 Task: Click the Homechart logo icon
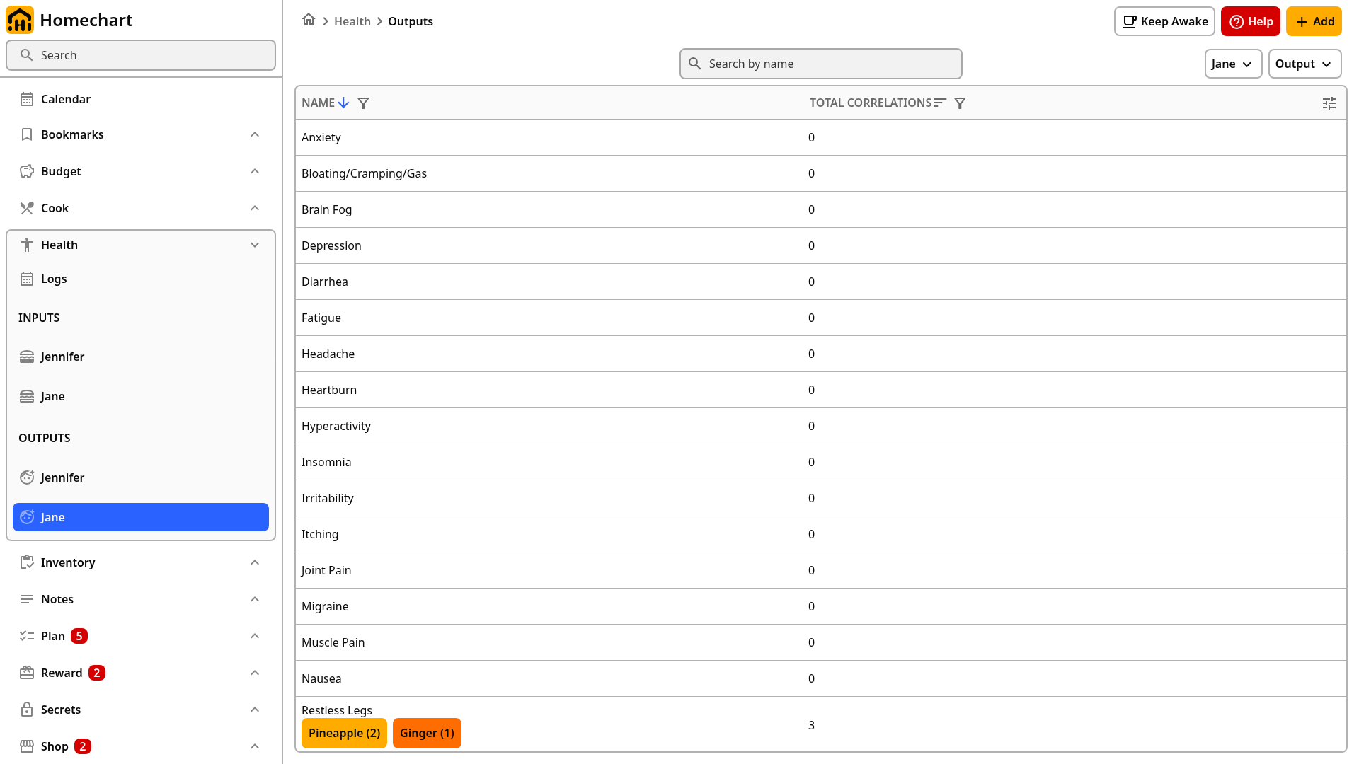coord(20,20)
